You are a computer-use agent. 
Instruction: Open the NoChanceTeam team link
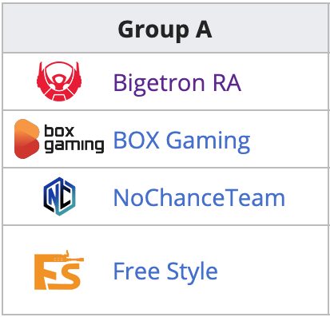[x=199, y=198]
